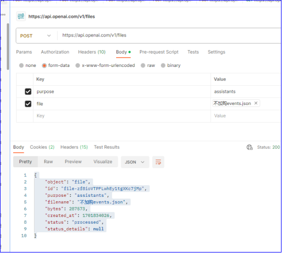Switch response view to Visualize

(102, 162)
